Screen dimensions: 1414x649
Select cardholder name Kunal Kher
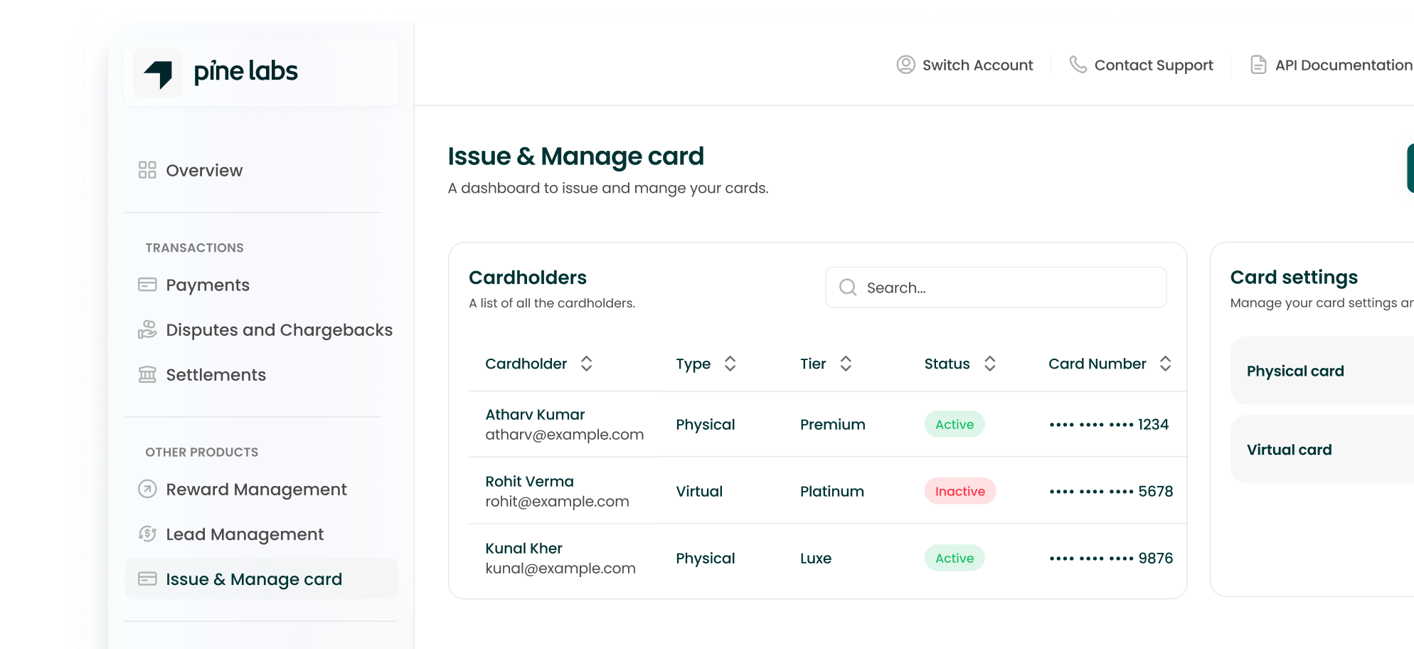pos(523,548)
